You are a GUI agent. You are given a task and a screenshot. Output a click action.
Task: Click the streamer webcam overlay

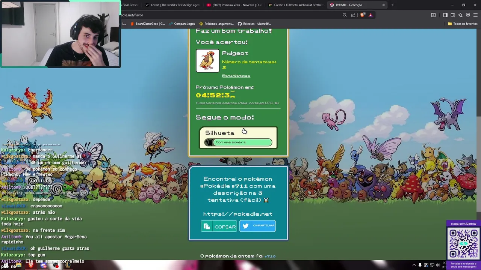point(60,34)
